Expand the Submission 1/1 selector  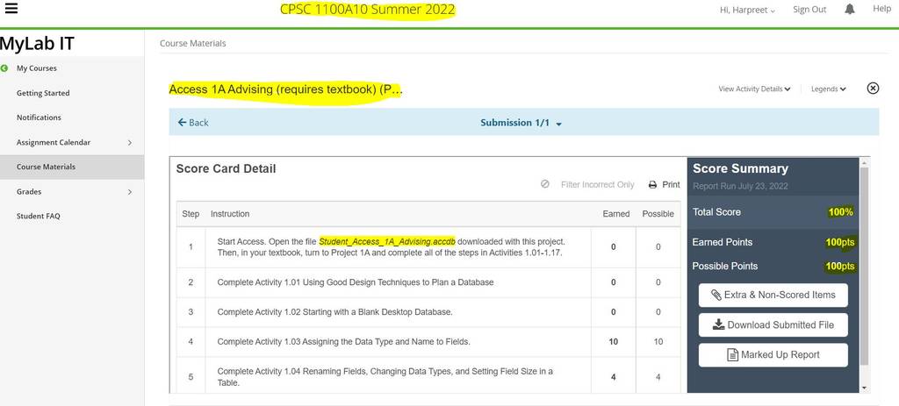521,123
